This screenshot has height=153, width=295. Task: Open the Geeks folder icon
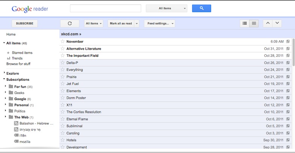coord(11,93)
